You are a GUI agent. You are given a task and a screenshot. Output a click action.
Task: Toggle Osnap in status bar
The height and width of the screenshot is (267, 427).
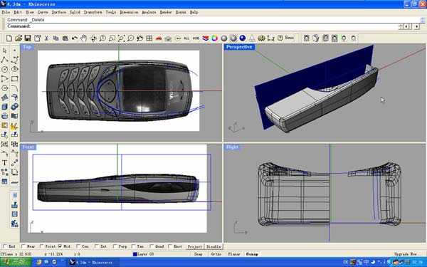pos(252,254)
